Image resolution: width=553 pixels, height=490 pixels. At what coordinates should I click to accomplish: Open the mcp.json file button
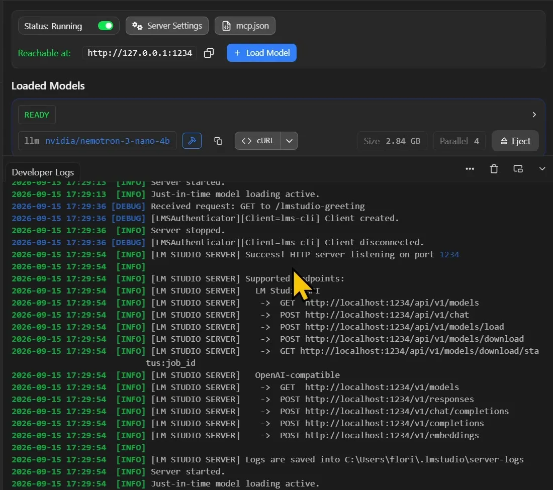point(245,26)
